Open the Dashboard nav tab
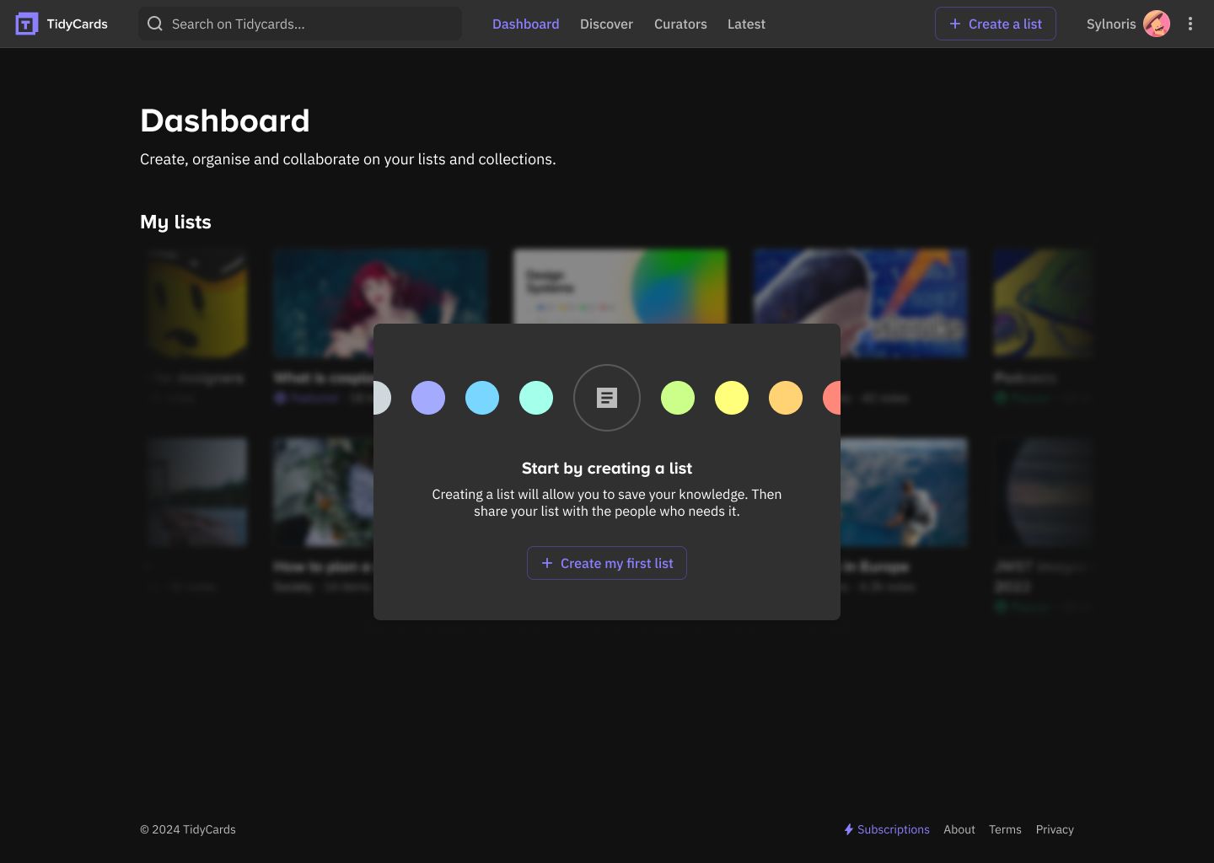Viewport: 1214px width, 863px height. click(x=525, y=24)
